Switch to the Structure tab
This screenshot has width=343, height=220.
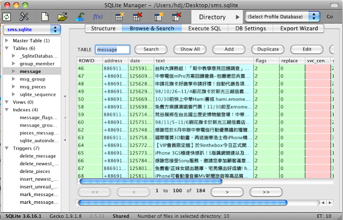click(x=103, y=28)
